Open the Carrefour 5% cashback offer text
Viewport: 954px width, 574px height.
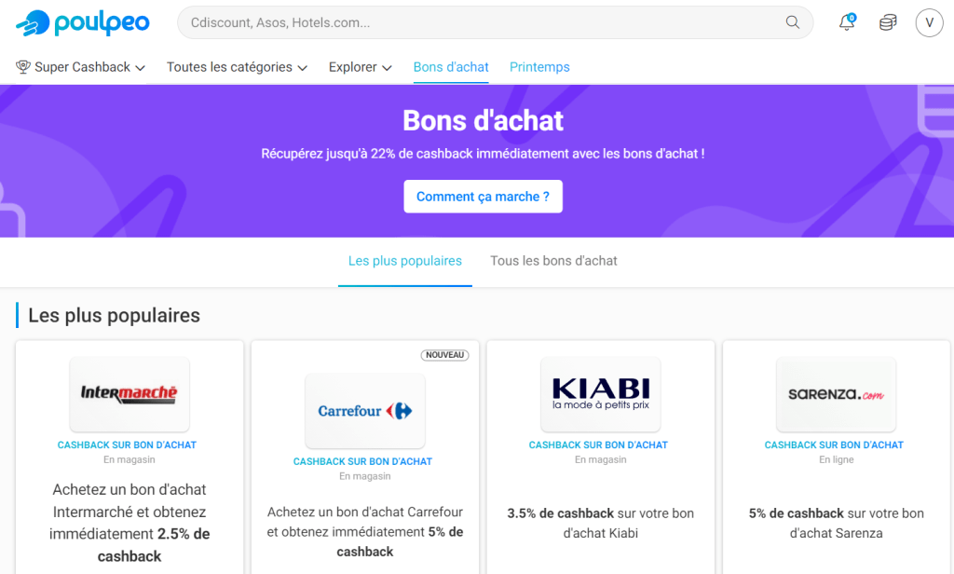(365, 531)
